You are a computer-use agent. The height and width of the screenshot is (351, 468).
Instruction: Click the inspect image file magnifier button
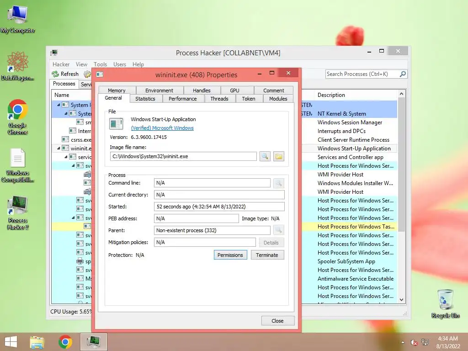pos(265,156)
